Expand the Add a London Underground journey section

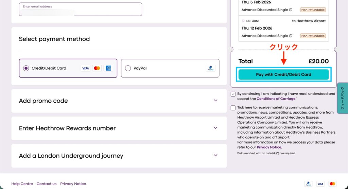click(215, 156)
